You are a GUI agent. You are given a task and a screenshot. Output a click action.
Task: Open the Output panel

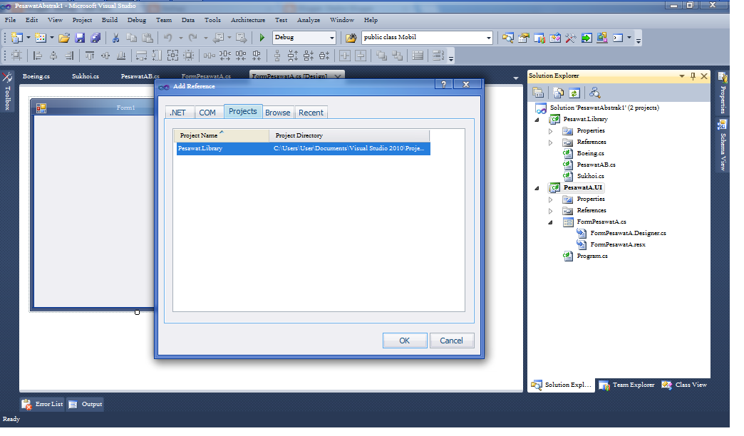86,404
